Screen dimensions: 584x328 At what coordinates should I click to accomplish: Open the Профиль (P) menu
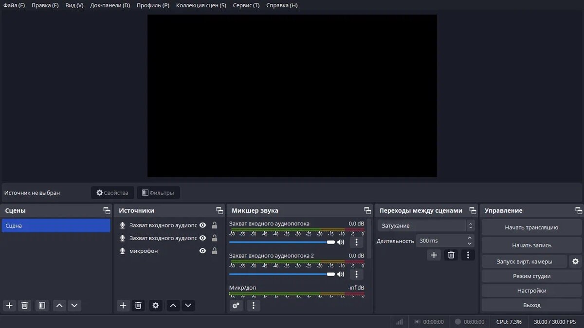tap(153, 5)
